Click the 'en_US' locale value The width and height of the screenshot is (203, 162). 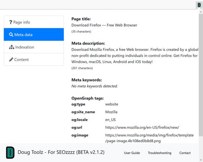(x=110, y=120)
